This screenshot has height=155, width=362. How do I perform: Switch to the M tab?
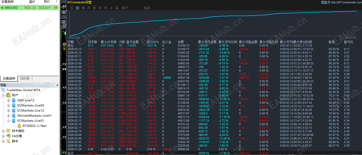[x=111, y=8]
